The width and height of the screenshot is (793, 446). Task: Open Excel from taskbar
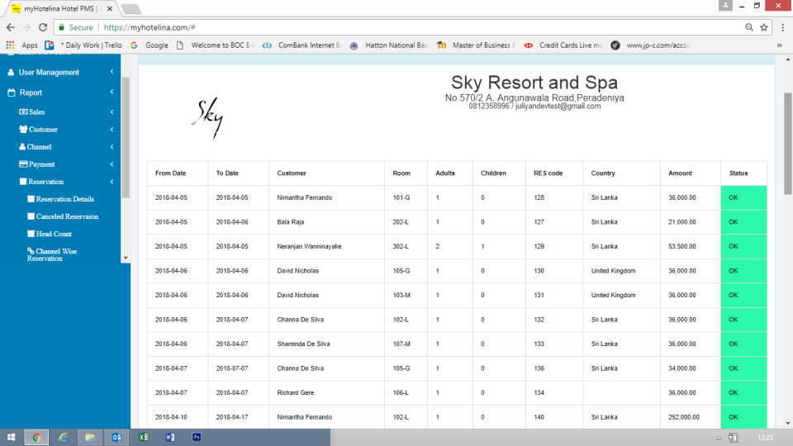coord(143,438)
